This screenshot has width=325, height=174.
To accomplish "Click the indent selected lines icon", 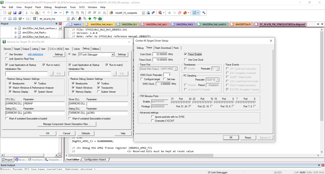I will coord(89,13).
